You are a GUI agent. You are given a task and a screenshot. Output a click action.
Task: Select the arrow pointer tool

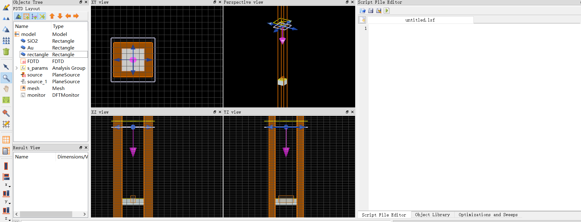[6, 67]
